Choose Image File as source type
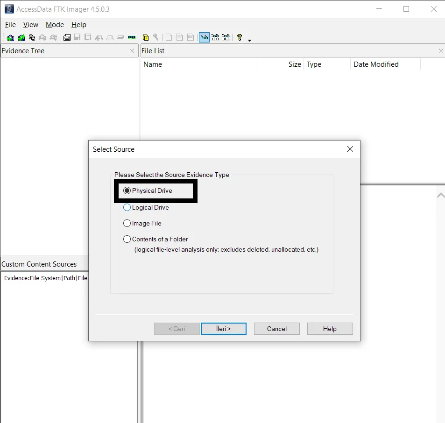The image size is (445, 423). [x=142, y=223]
